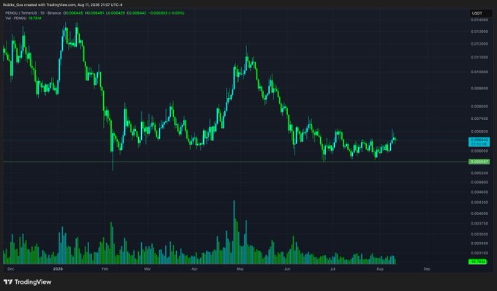Click the Dec label on time axis

tap(11, 269)
